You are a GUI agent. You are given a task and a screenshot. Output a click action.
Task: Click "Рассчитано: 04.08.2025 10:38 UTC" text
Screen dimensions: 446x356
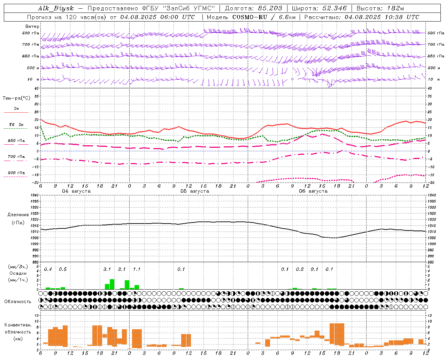click(362, 17)
